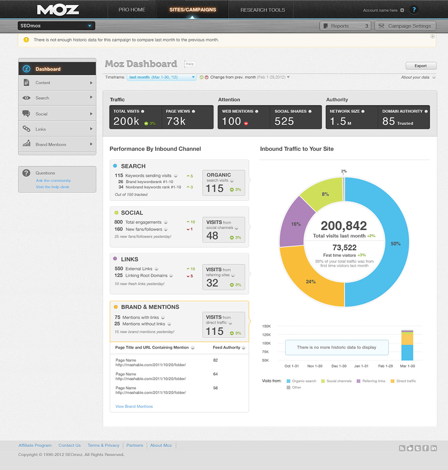
Task: Click the Links chain icon
Action: [x=26, y=129]
